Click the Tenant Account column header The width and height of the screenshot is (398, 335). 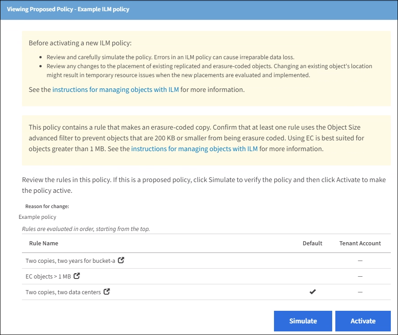[x=360, y=243]
